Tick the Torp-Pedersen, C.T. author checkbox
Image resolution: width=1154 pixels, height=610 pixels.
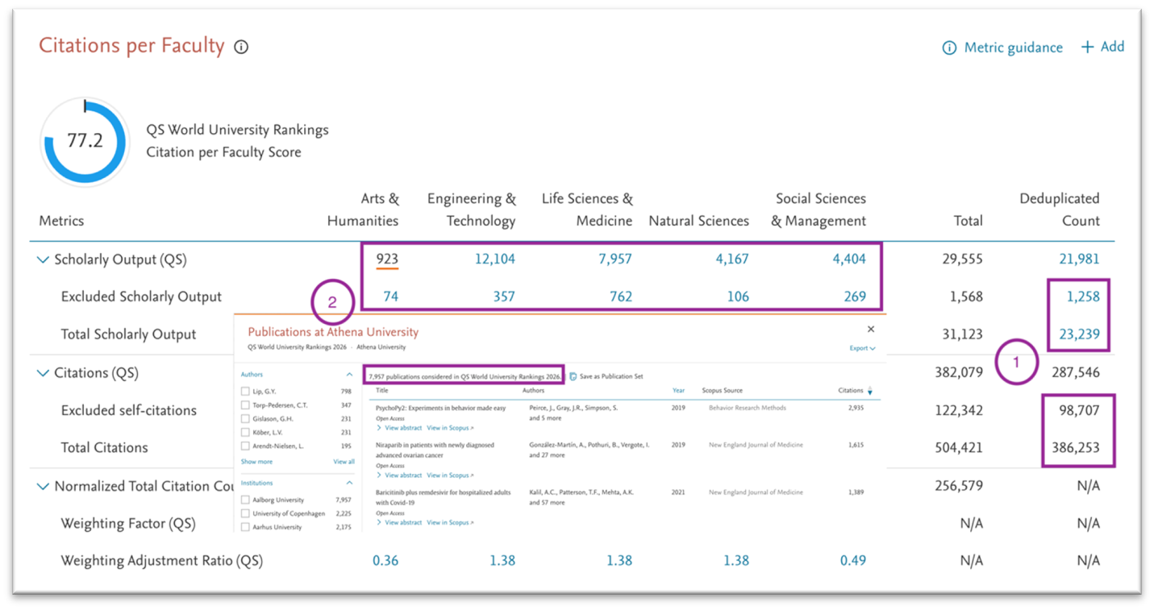tap(245, 405)
